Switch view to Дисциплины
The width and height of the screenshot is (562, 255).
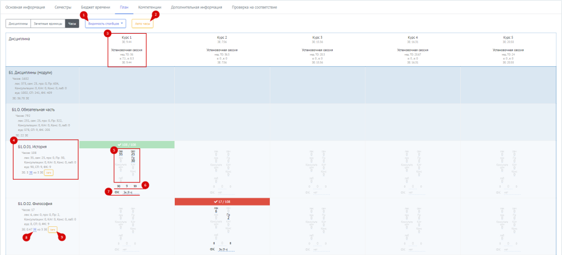[x=19, y=24]
